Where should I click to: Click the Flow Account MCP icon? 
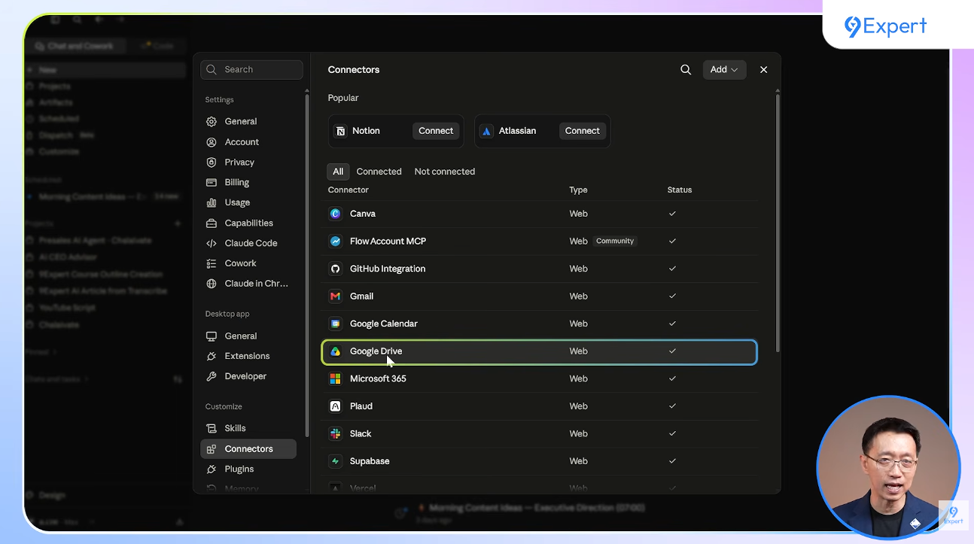coord(336,242)
